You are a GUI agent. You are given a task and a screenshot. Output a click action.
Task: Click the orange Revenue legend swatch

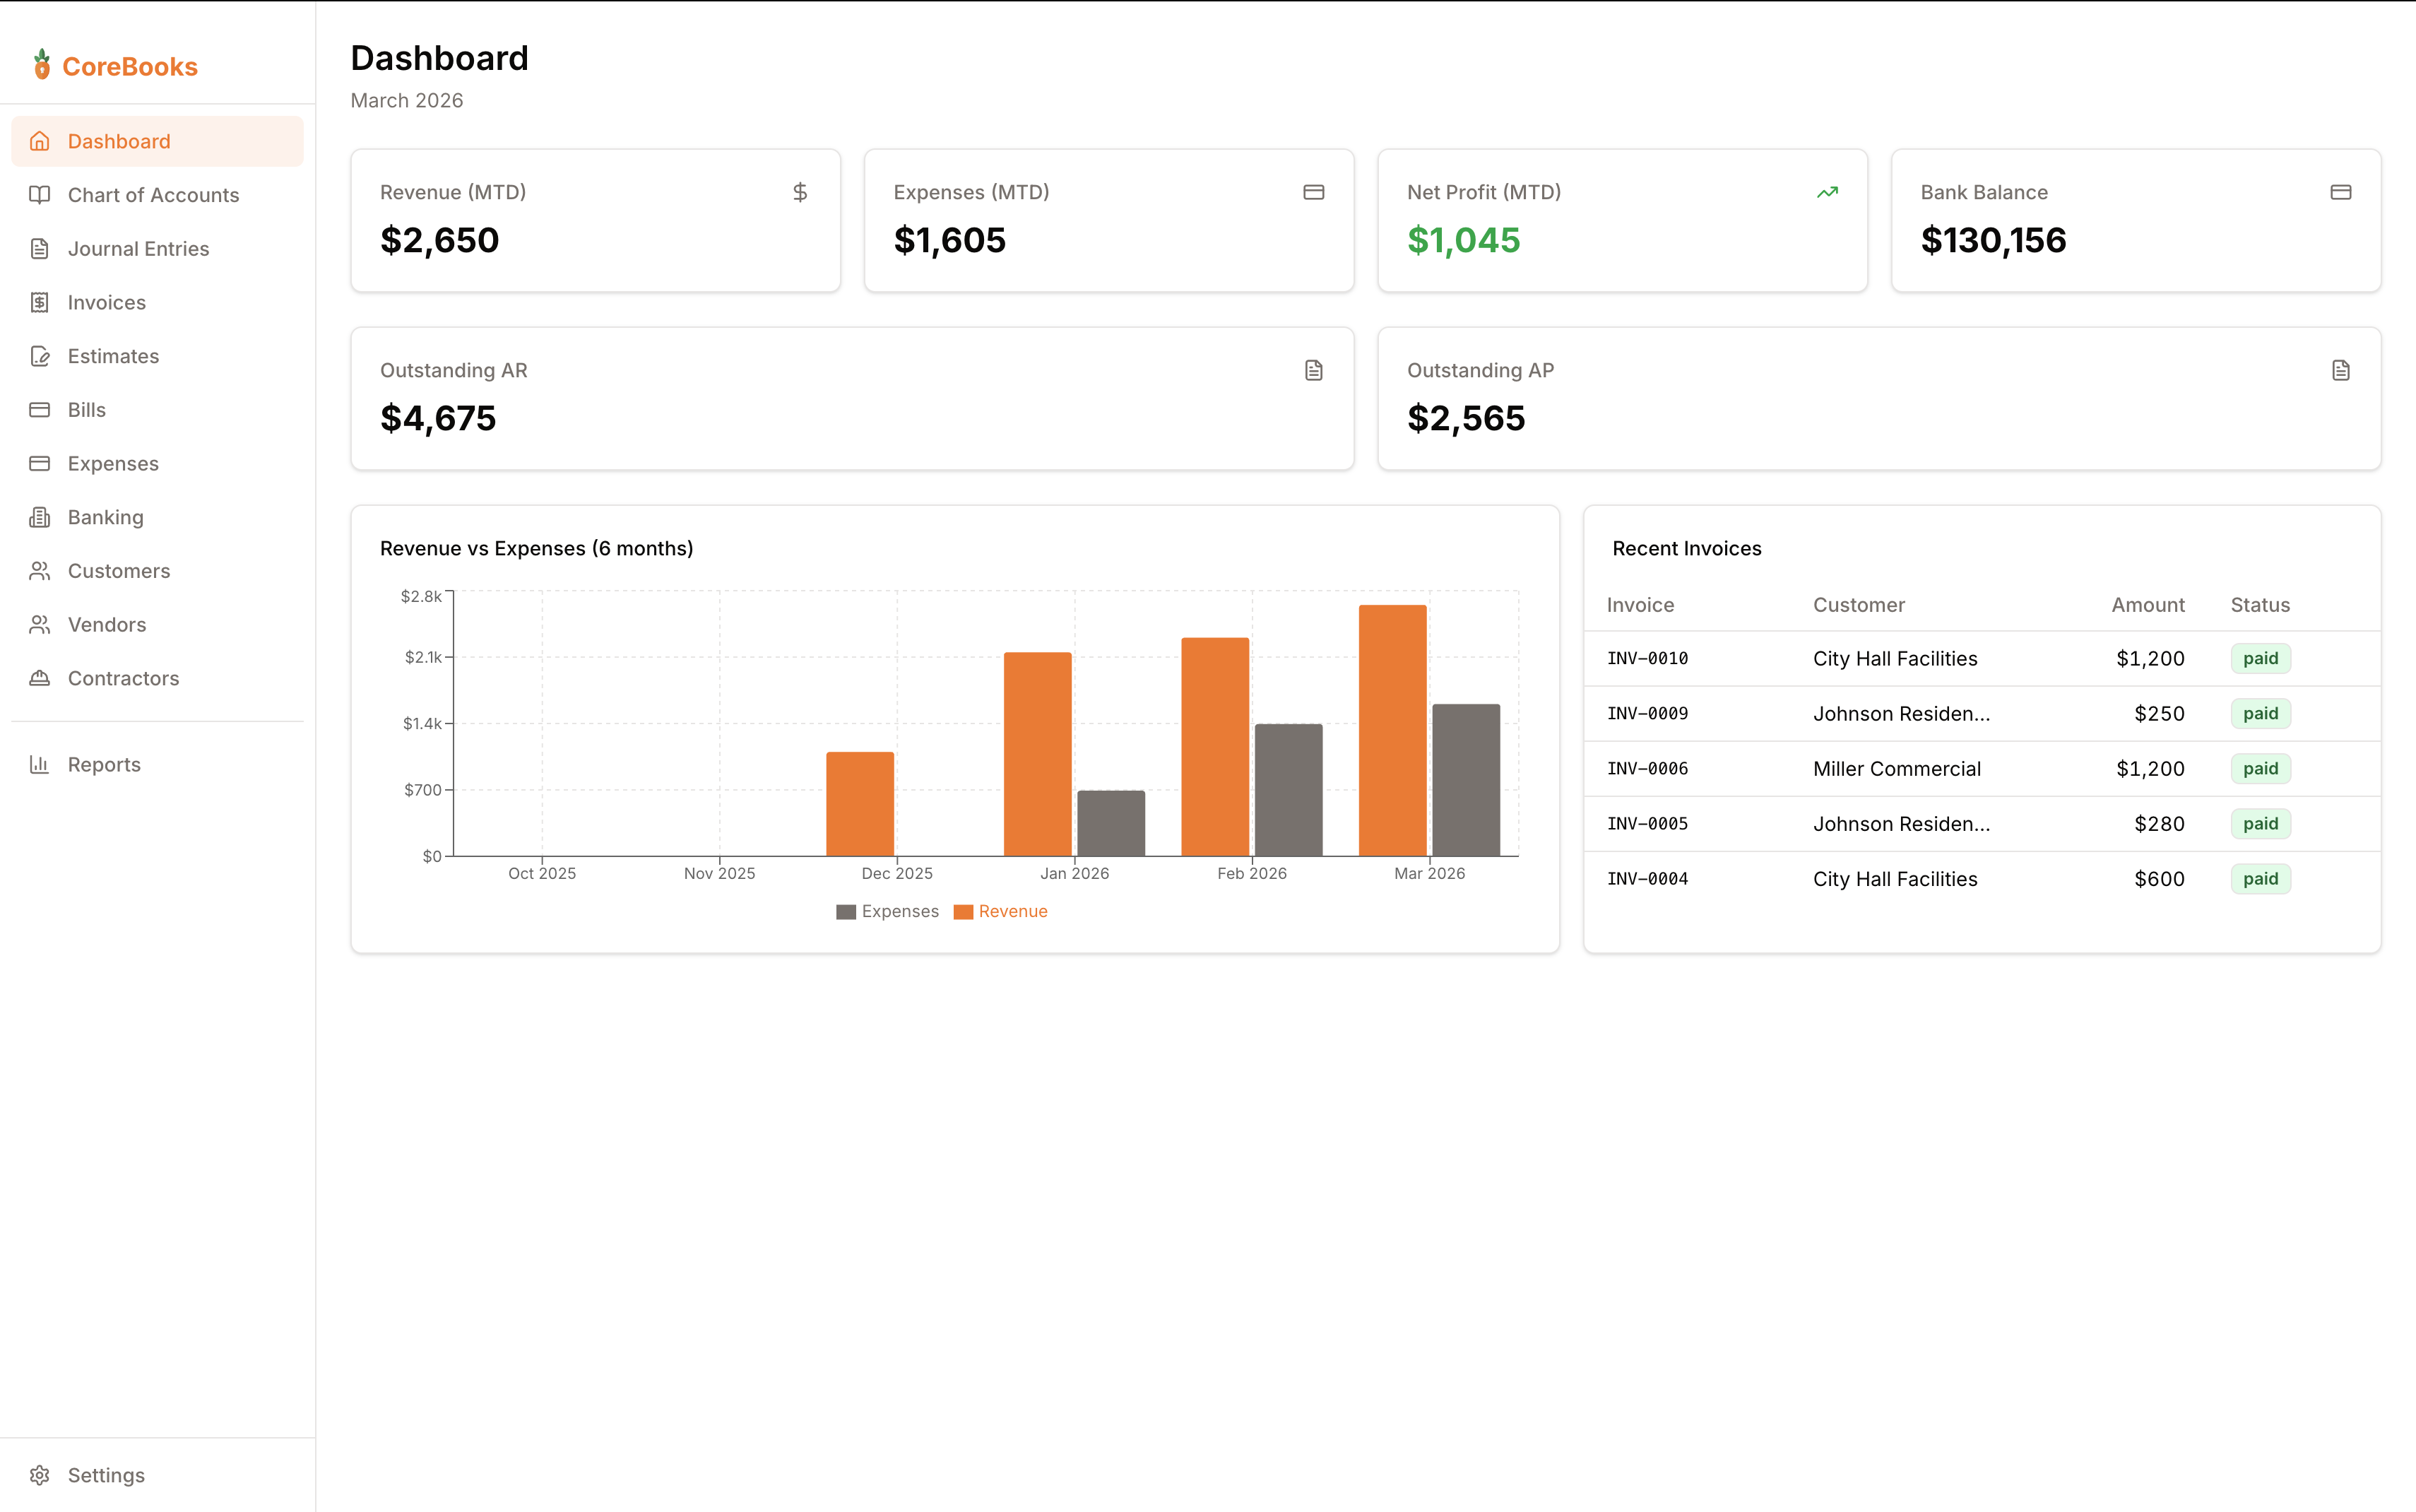(963, 911)
